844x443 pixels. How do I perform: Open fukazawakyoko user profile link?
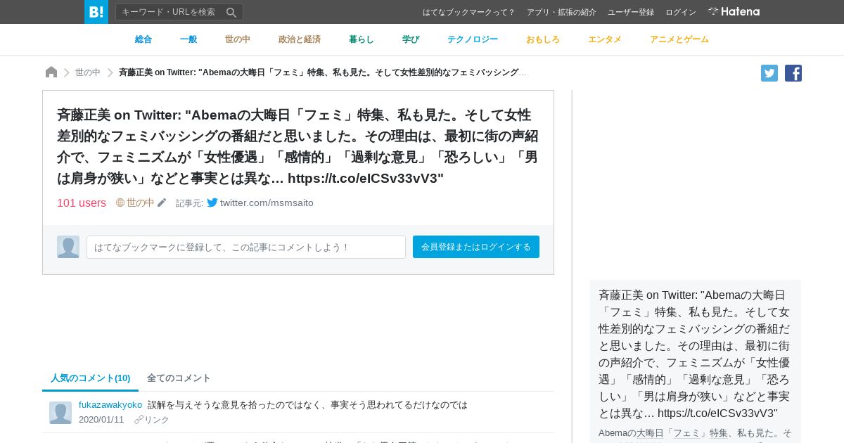click(x=110, y=404)
